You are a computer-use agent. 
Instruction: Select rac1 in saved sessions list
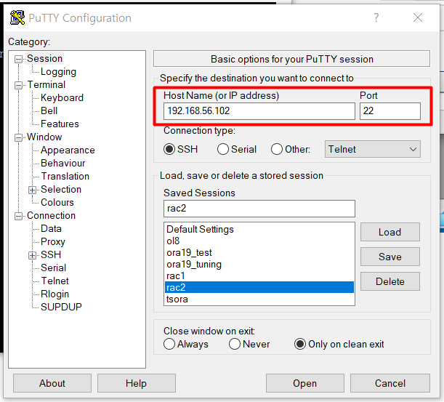point(259,276)
